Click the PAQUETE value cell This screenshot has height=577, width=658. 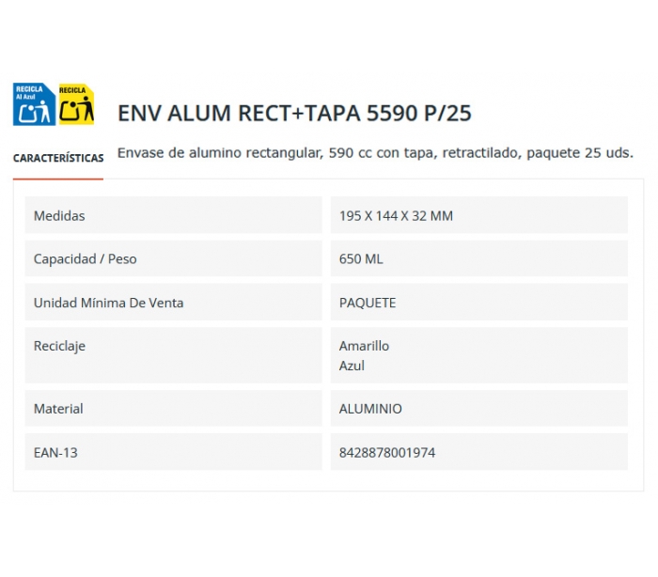tap(368, 303)
